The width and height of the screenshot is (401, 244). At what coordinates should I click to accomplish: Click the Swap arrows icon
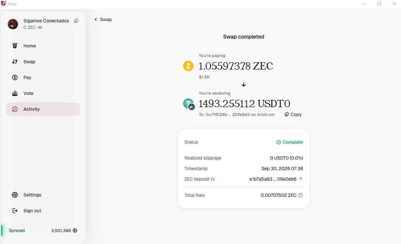(x=15, y=62)
